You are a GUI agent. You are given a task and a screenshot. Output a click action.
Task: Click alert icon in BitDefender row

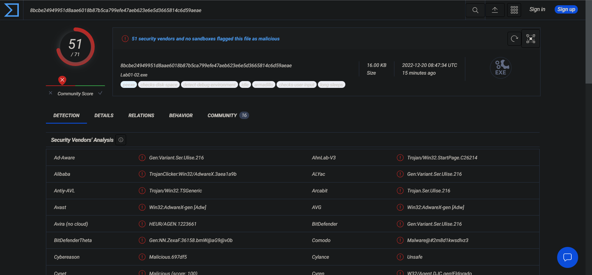coord(400,224)
